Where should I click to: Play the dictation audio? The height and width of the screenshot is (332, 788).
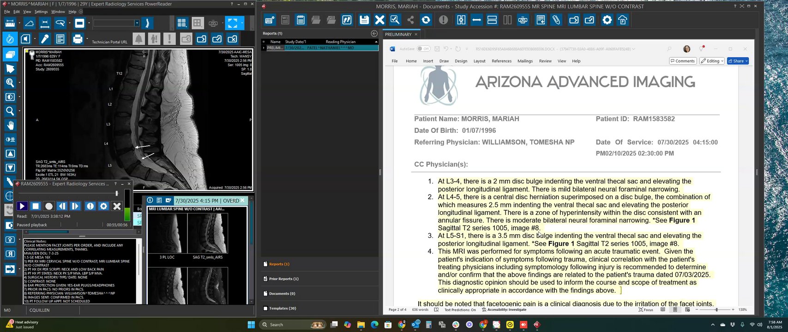pos(22,206)
